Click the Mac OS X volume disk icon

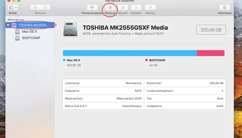17,32
